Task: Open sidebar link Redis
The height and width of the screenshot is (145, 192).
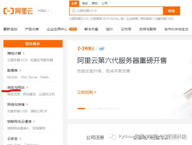Action: (x=45, y=77)
